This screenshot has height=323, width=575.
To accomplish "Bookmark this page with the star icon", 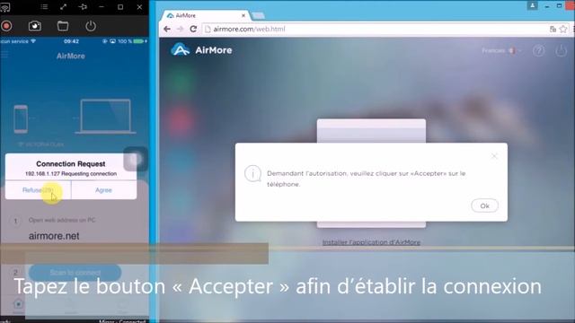I will click(563, 29).
